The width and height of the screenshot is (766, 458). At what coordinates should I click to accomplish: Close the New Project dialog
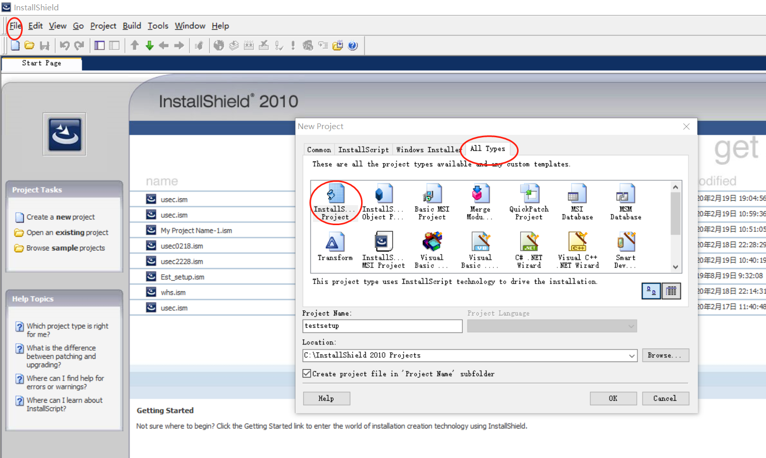686,127
